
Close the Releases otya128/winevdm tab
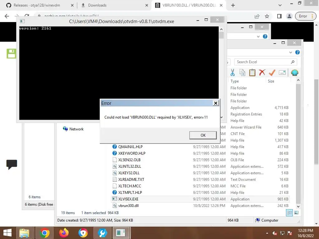(72, 5)
